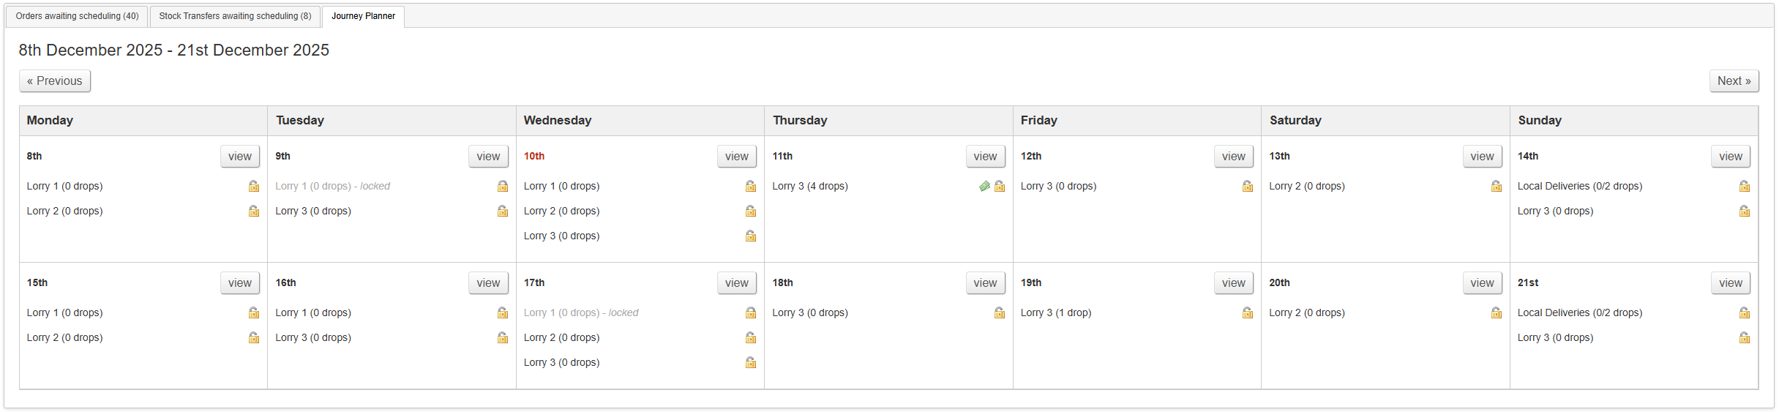Click padlock for Lorry 3 on Wednesday 10th

point(751,236)
